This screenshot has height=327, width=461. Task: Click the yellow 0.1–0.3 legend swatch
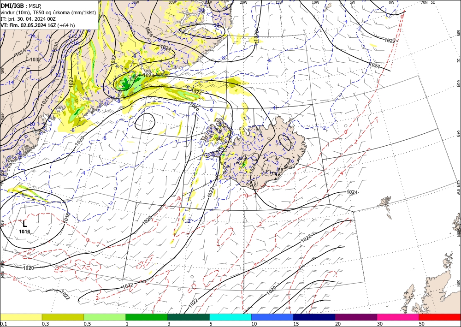pyautogui.click(x=21, y=317)
